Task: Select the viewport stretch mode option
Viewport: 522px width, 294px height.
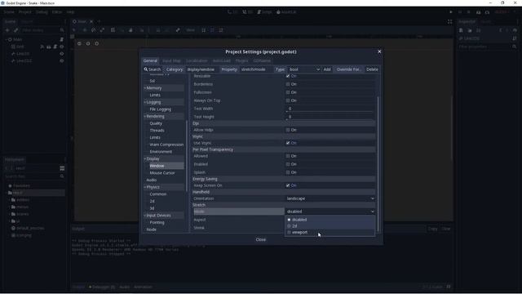Action: [x=330, y=232]
